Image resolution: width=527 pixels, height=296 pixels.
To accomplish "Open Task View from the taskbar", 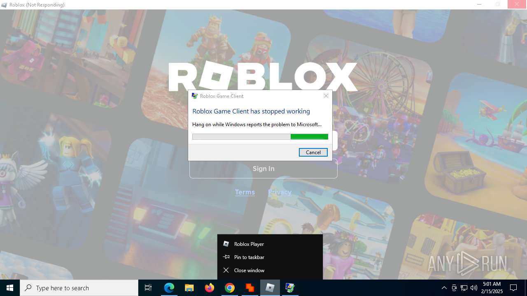I will pyautogui.click(x=148, y=288).
